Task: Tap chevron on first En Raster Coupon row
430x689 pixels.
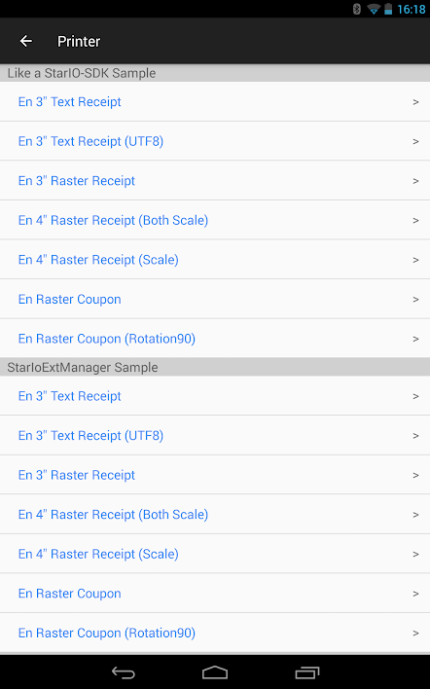Action: (x=415, y=300)
